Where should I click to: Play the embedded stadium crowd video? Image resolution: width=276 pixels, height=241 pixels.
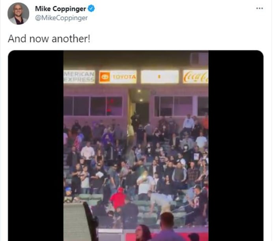pyautogui.click(x=136, y=146)
